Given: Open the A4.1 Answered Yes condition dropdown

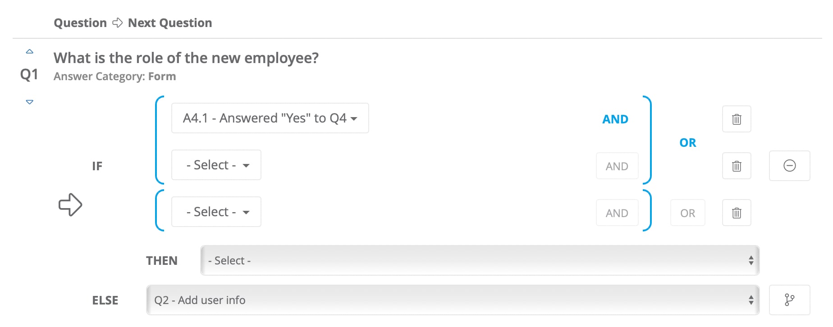Looking at the screenshot, I should click(x=269, y=118).
